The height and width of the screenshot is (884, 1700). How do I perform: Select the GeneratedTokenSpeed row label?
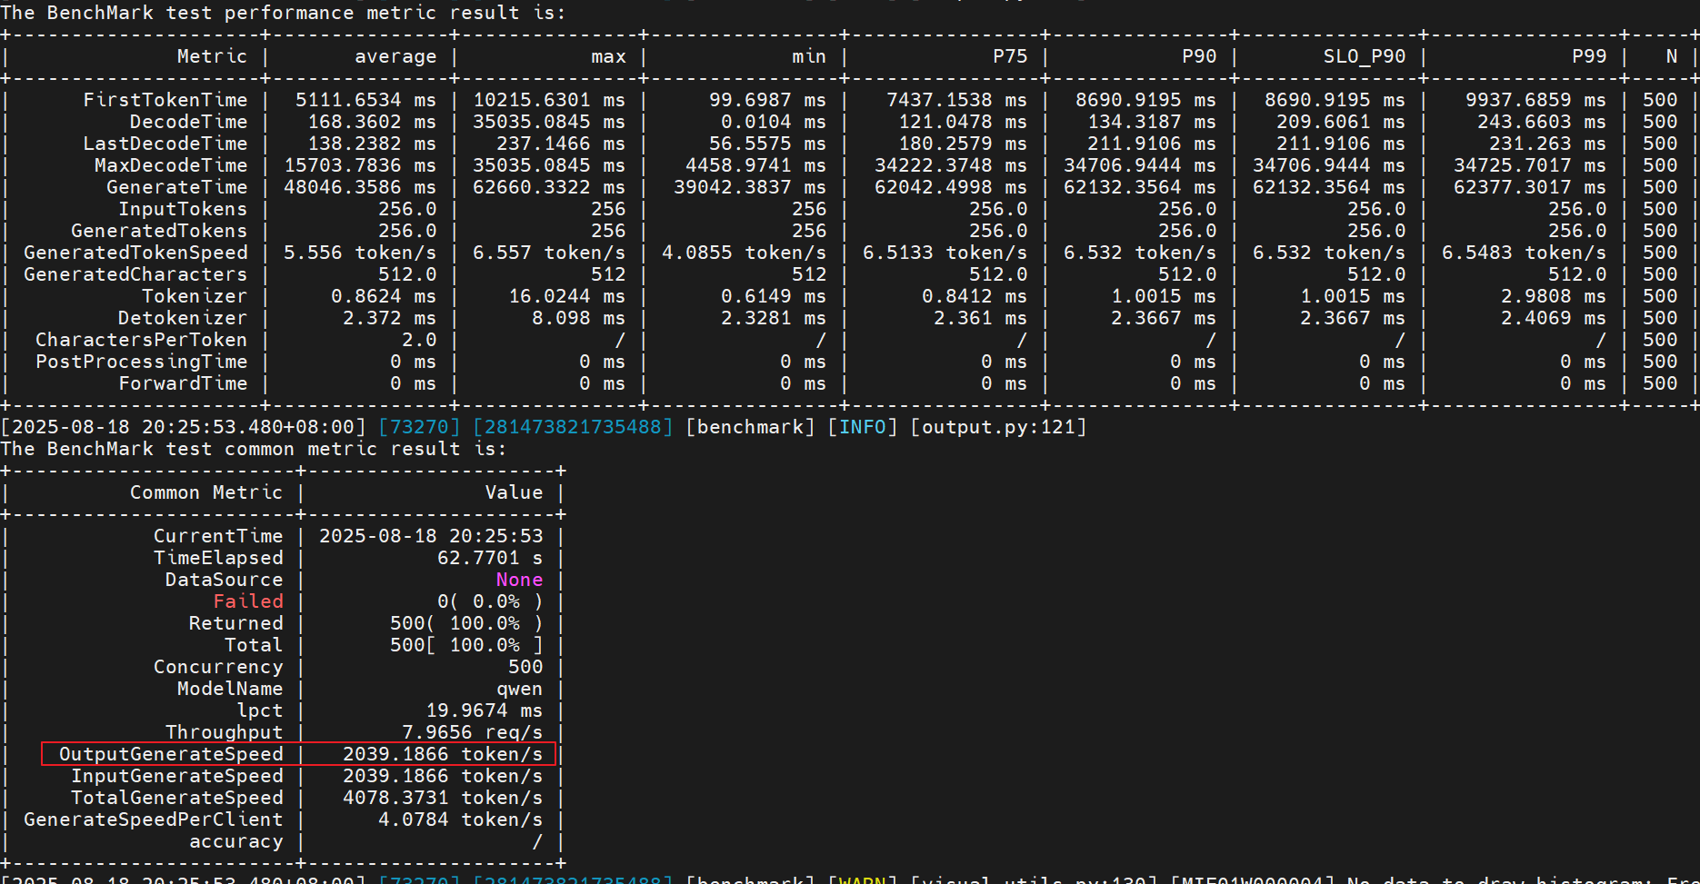[135, 253]
